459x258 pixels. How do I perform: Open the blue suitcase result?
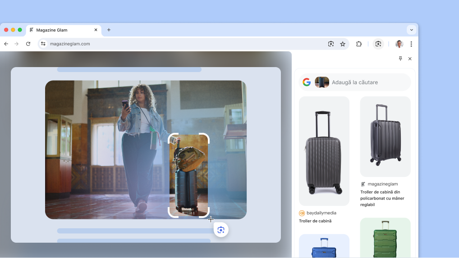coord(324,246)
